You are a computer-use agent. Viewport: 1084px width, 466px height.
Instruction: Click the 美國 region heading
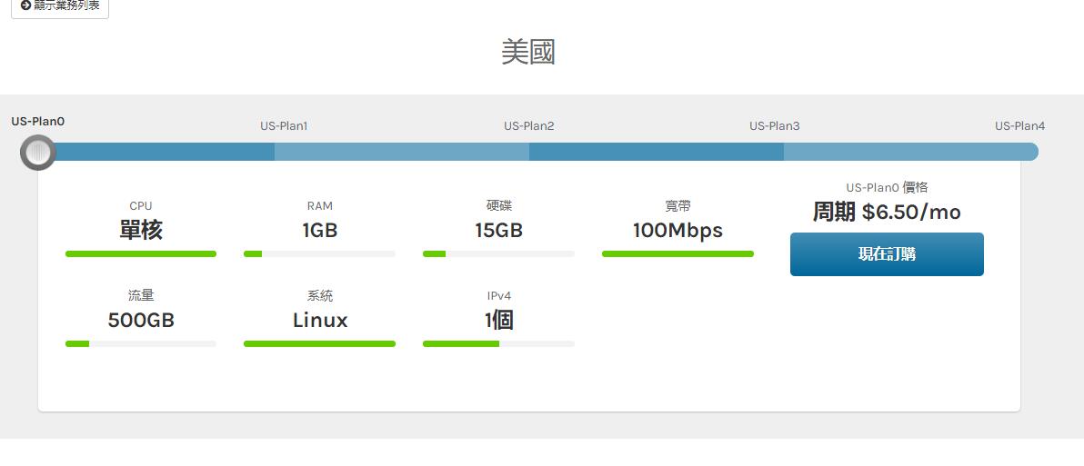coord(528,52)
